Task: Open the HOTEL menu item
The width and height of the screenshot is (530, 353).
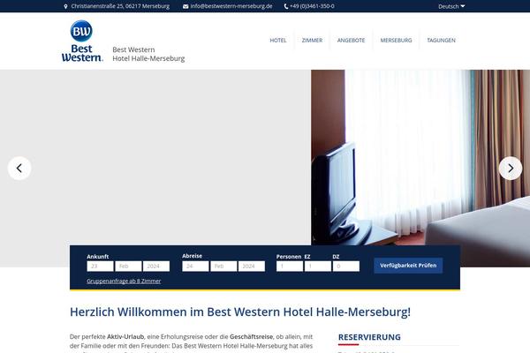Action: point(278,41)
